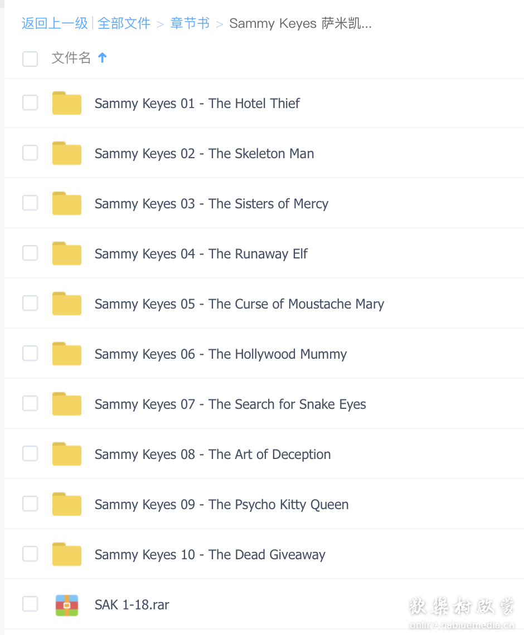This screenshot has width=524, height=635.
Task: Open the Sammy Keyes 10 - The Dead Giveaway folder
Action: tap(210, 554)
